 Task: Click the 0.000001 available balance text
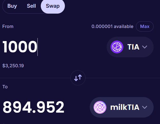pyautogui.click(x=112, y=26)
